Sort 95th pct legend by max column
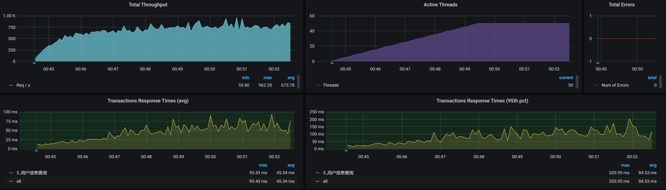 coord(625,165)
